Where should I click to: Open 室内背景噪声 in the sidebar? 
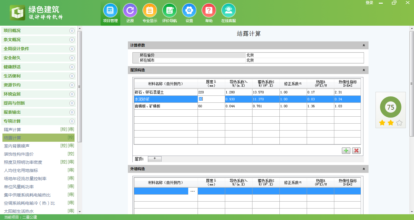(38, 146)
